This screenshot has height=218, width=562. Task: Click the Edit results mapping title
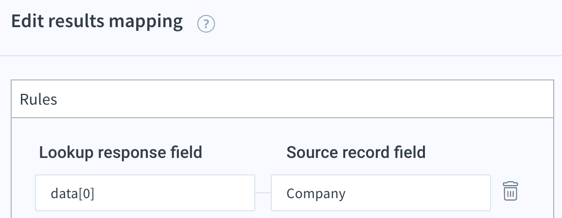click(x=97, y=21)
